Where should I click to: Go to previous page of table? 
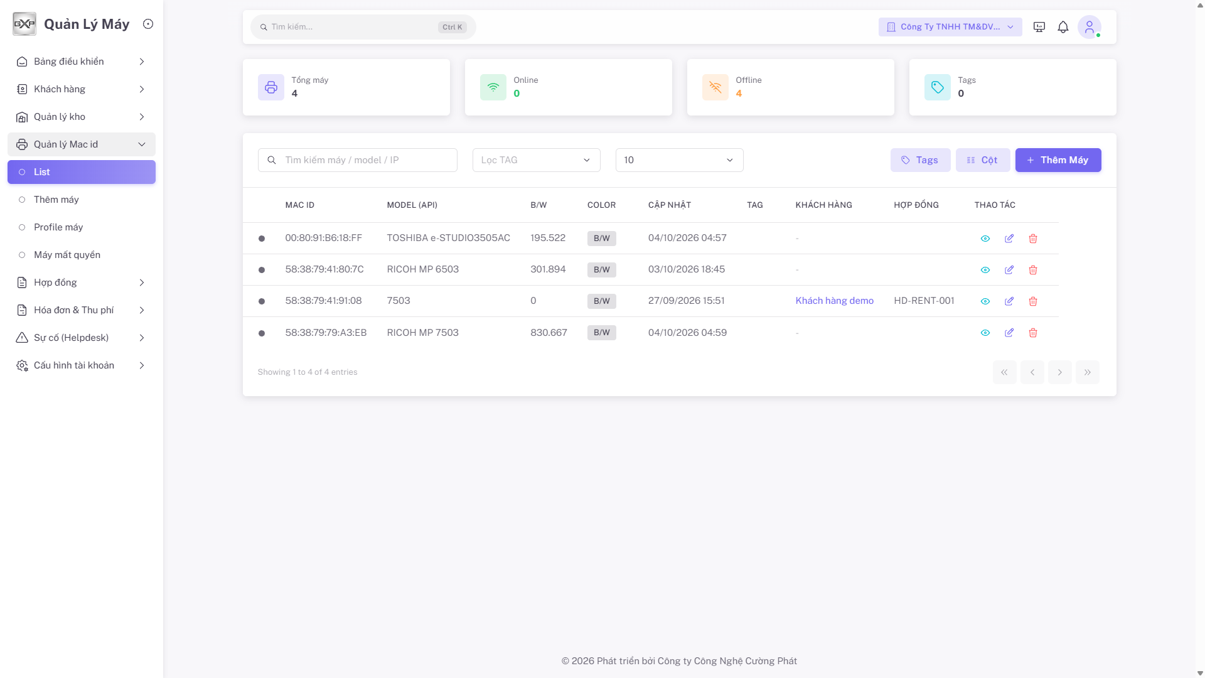tap(1032, 372)
